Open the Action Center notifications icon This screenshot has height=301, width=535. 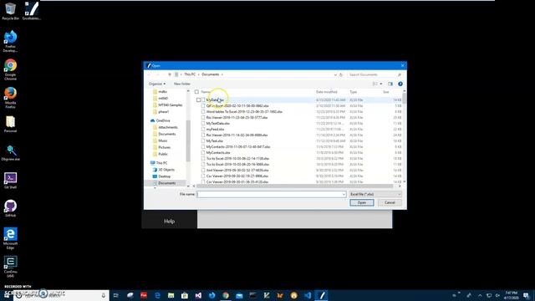(x=527, y=295)
